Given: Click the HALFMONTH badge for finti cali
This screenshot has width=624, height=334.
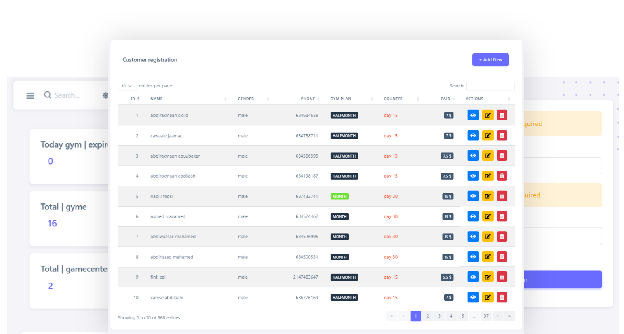Looking at the screenshot, I should pyautogui.click(x=344, y=277).
